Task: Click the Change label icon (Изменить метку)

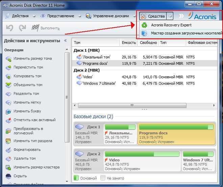Action: tap(8, 103)
